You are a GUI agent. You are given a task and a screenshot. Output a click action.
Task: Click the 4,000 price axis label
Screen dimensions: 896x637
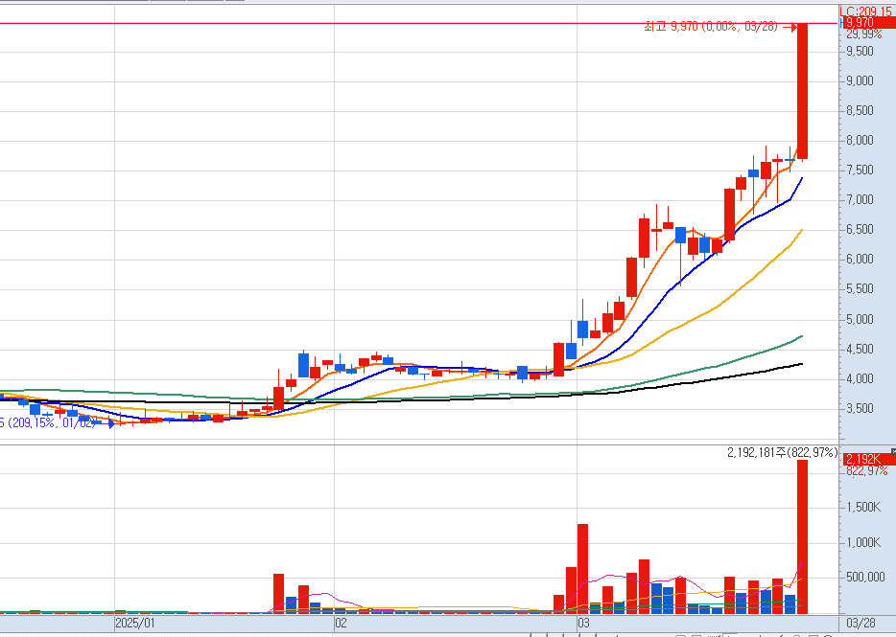860,378
